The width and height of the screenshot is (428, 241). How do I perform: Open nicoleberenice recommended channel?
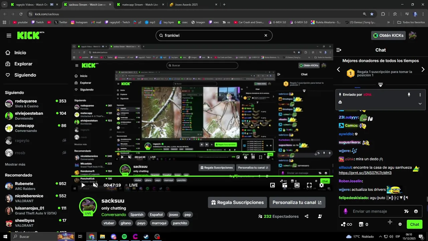(x=35, y=198)
